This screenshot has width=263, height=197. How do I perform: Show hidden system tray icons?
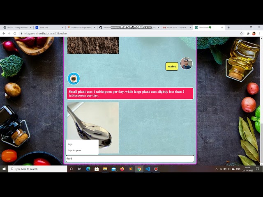tap(217, 169)
